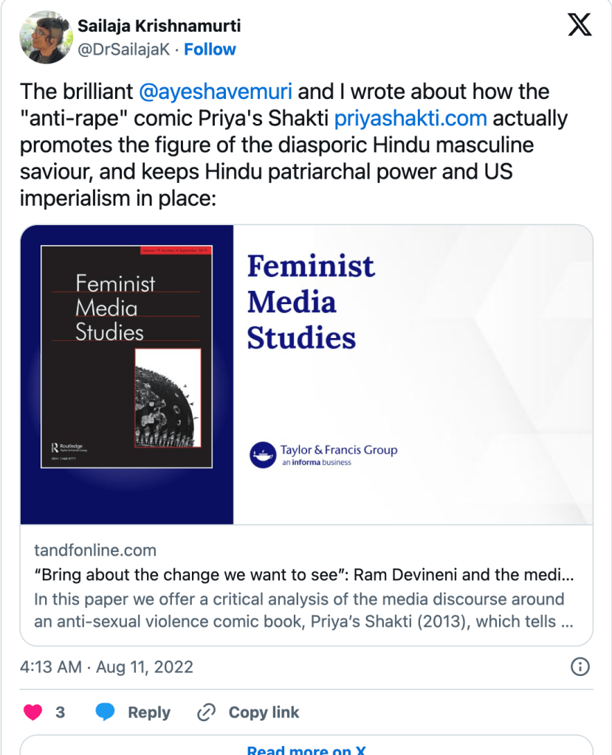This screenshot has height=755, width=612.
Task: Click the reply speech bubble icon
Action: pyautogui.click(x=106, y=712)
